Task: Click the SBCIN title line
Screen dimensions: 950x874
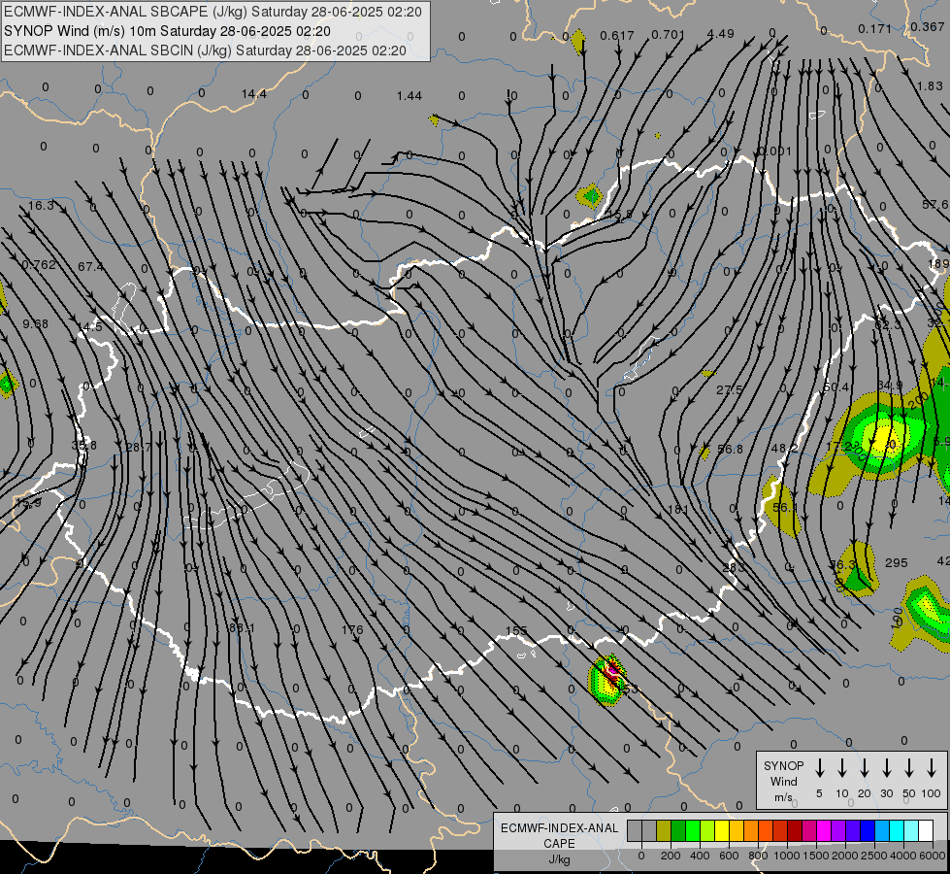Action: 205,50
